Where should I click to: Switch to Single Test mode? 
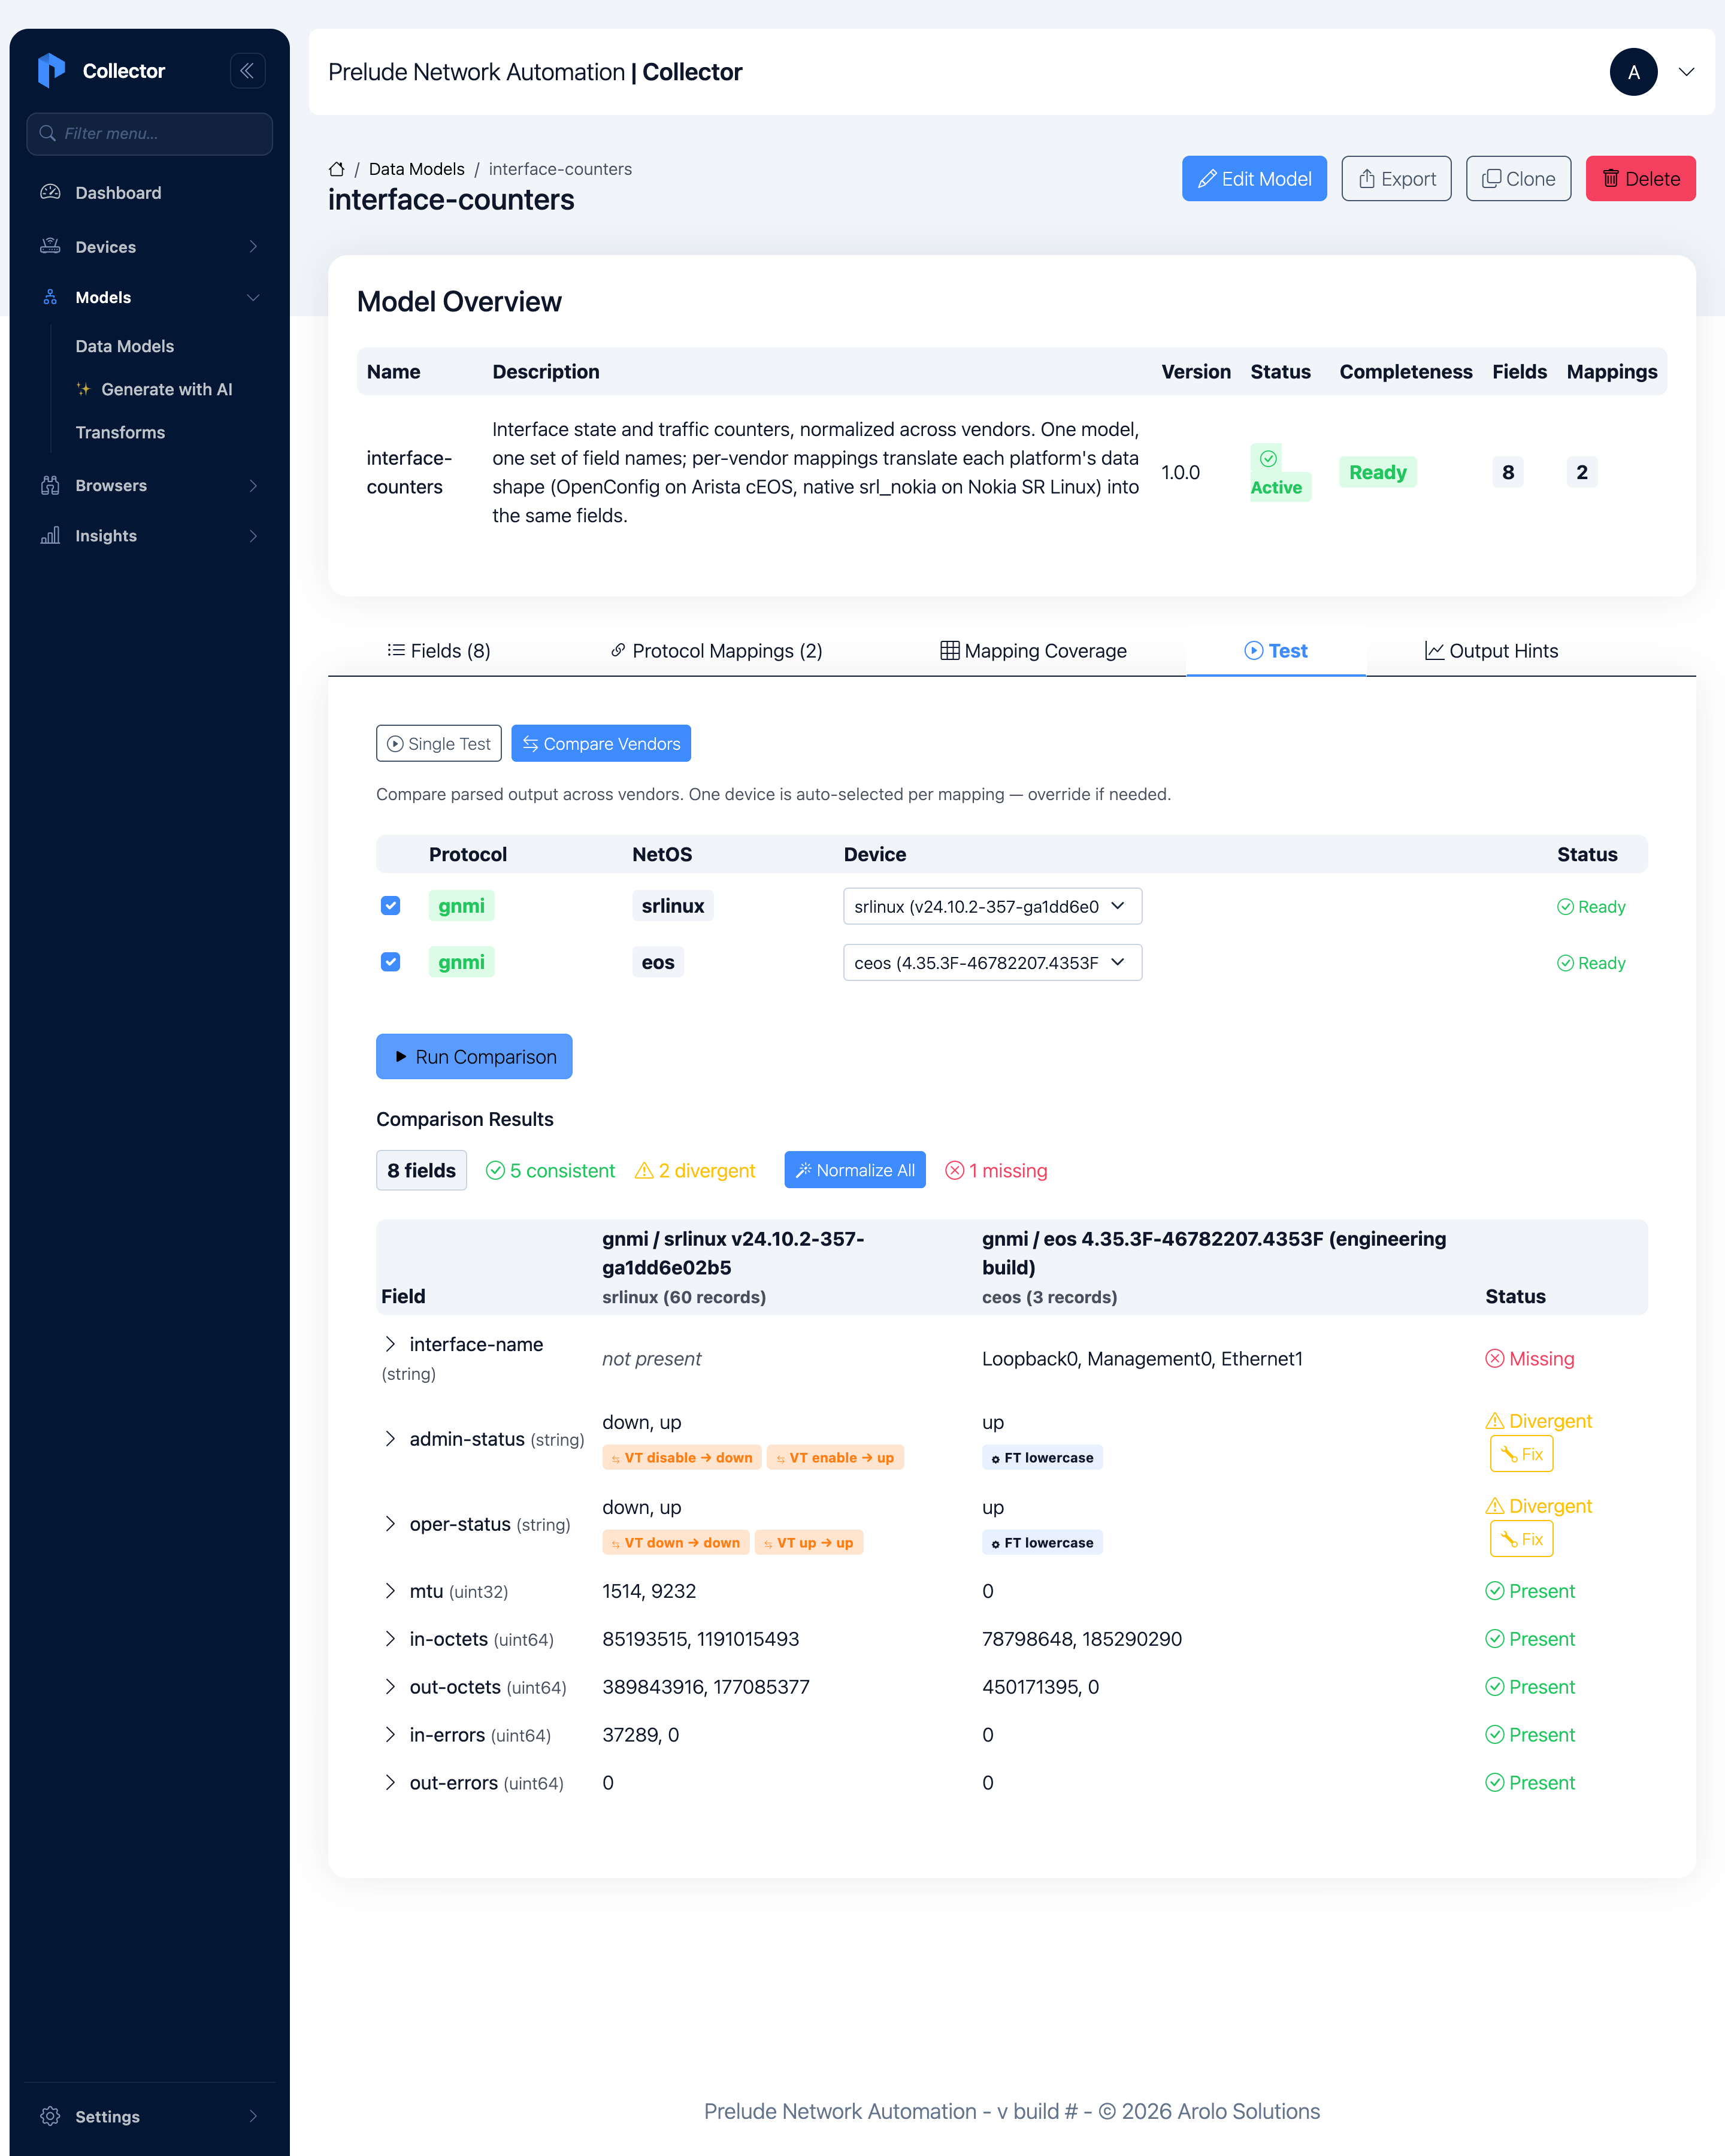coord(439,744)
